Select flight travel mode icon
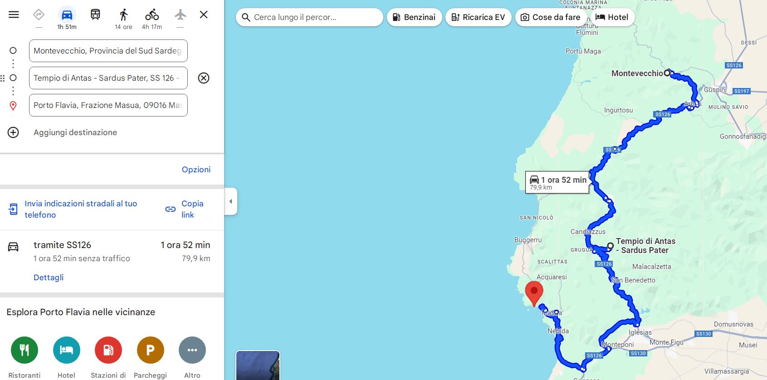Screen dimensions: 767x380 click(180, 15)
